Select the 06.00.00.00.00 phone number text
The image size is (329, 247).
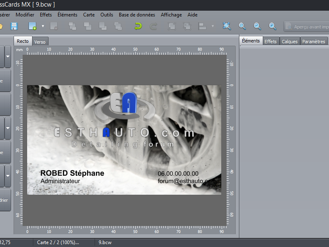point(178,173)
